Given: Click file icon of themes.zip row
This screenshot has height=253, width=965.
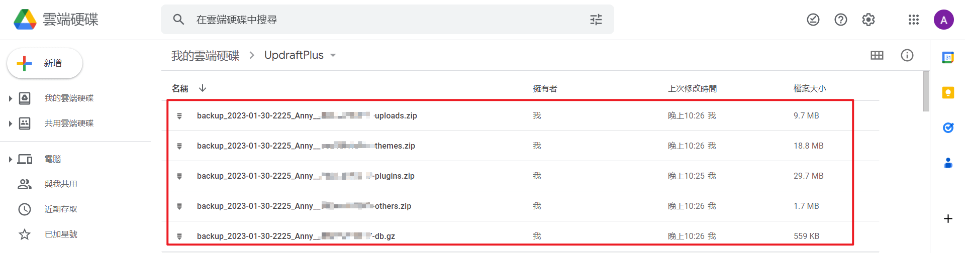Looking at the screenshot, I should pyautogui.click(x=179, y=146).
